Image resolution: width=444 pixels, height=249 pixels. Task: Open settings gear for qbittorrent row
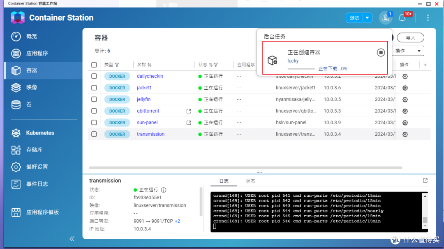405,111
